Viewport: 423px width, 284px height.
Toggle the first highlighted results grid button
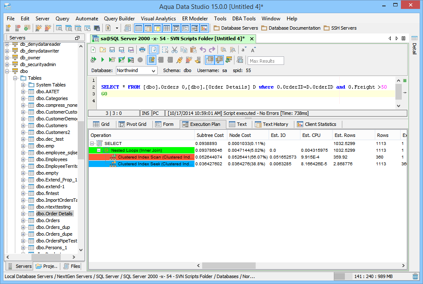pyautogui.click(x=210, y=60)
